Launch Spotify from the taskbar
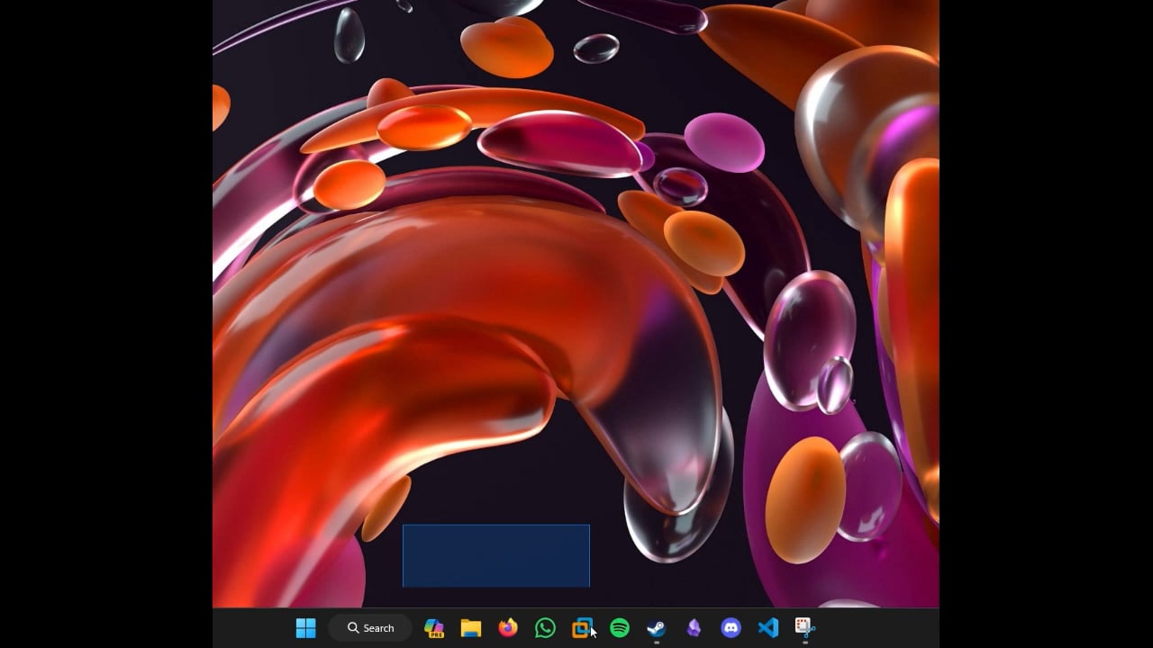 click(x=620, y=628)
